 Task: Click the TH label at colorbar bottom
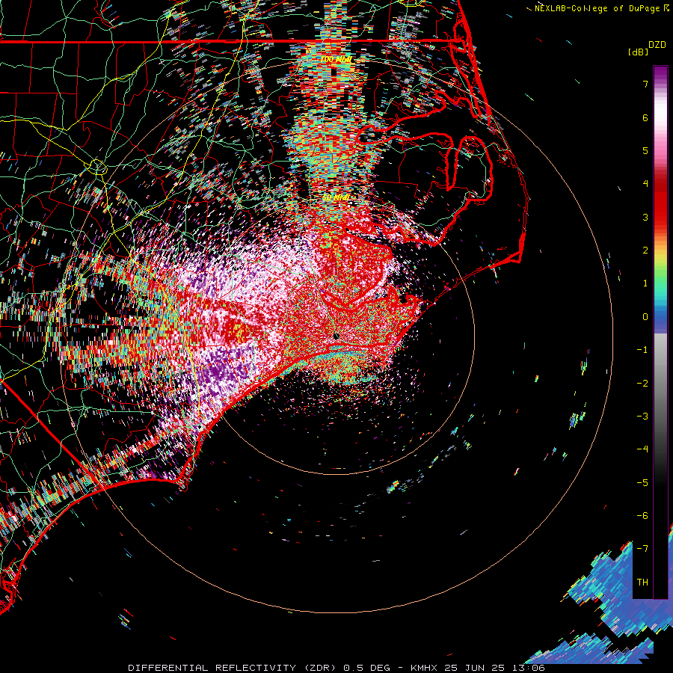coord(642,582)
